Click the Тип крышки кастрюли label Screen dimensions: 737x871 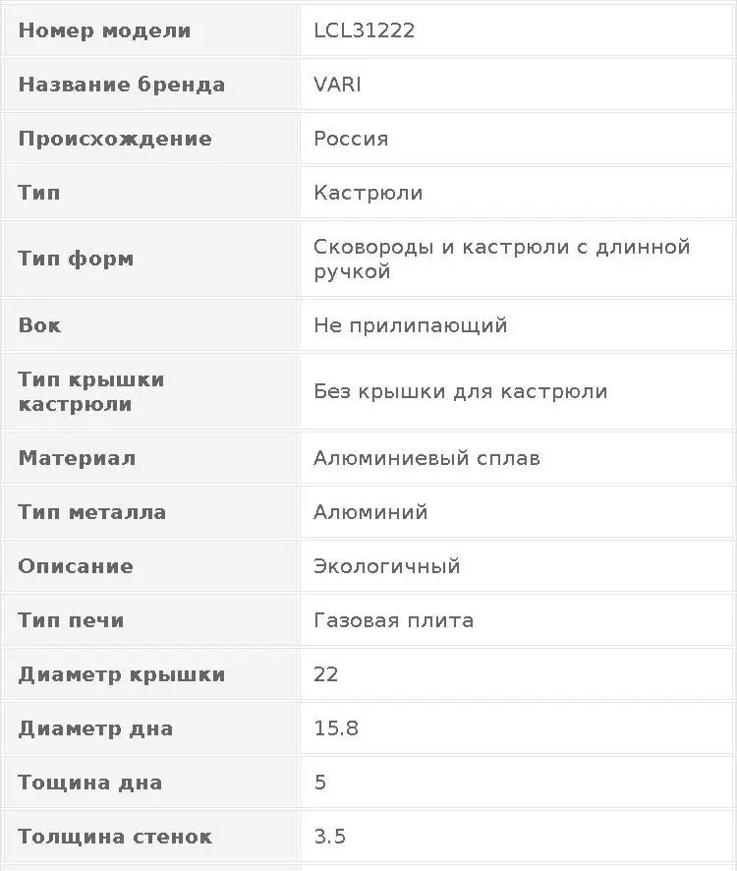(91, 391)
